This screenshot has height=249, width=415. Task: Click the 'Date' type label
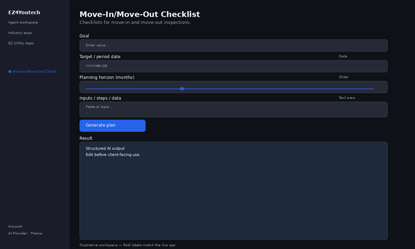point(343,56)
